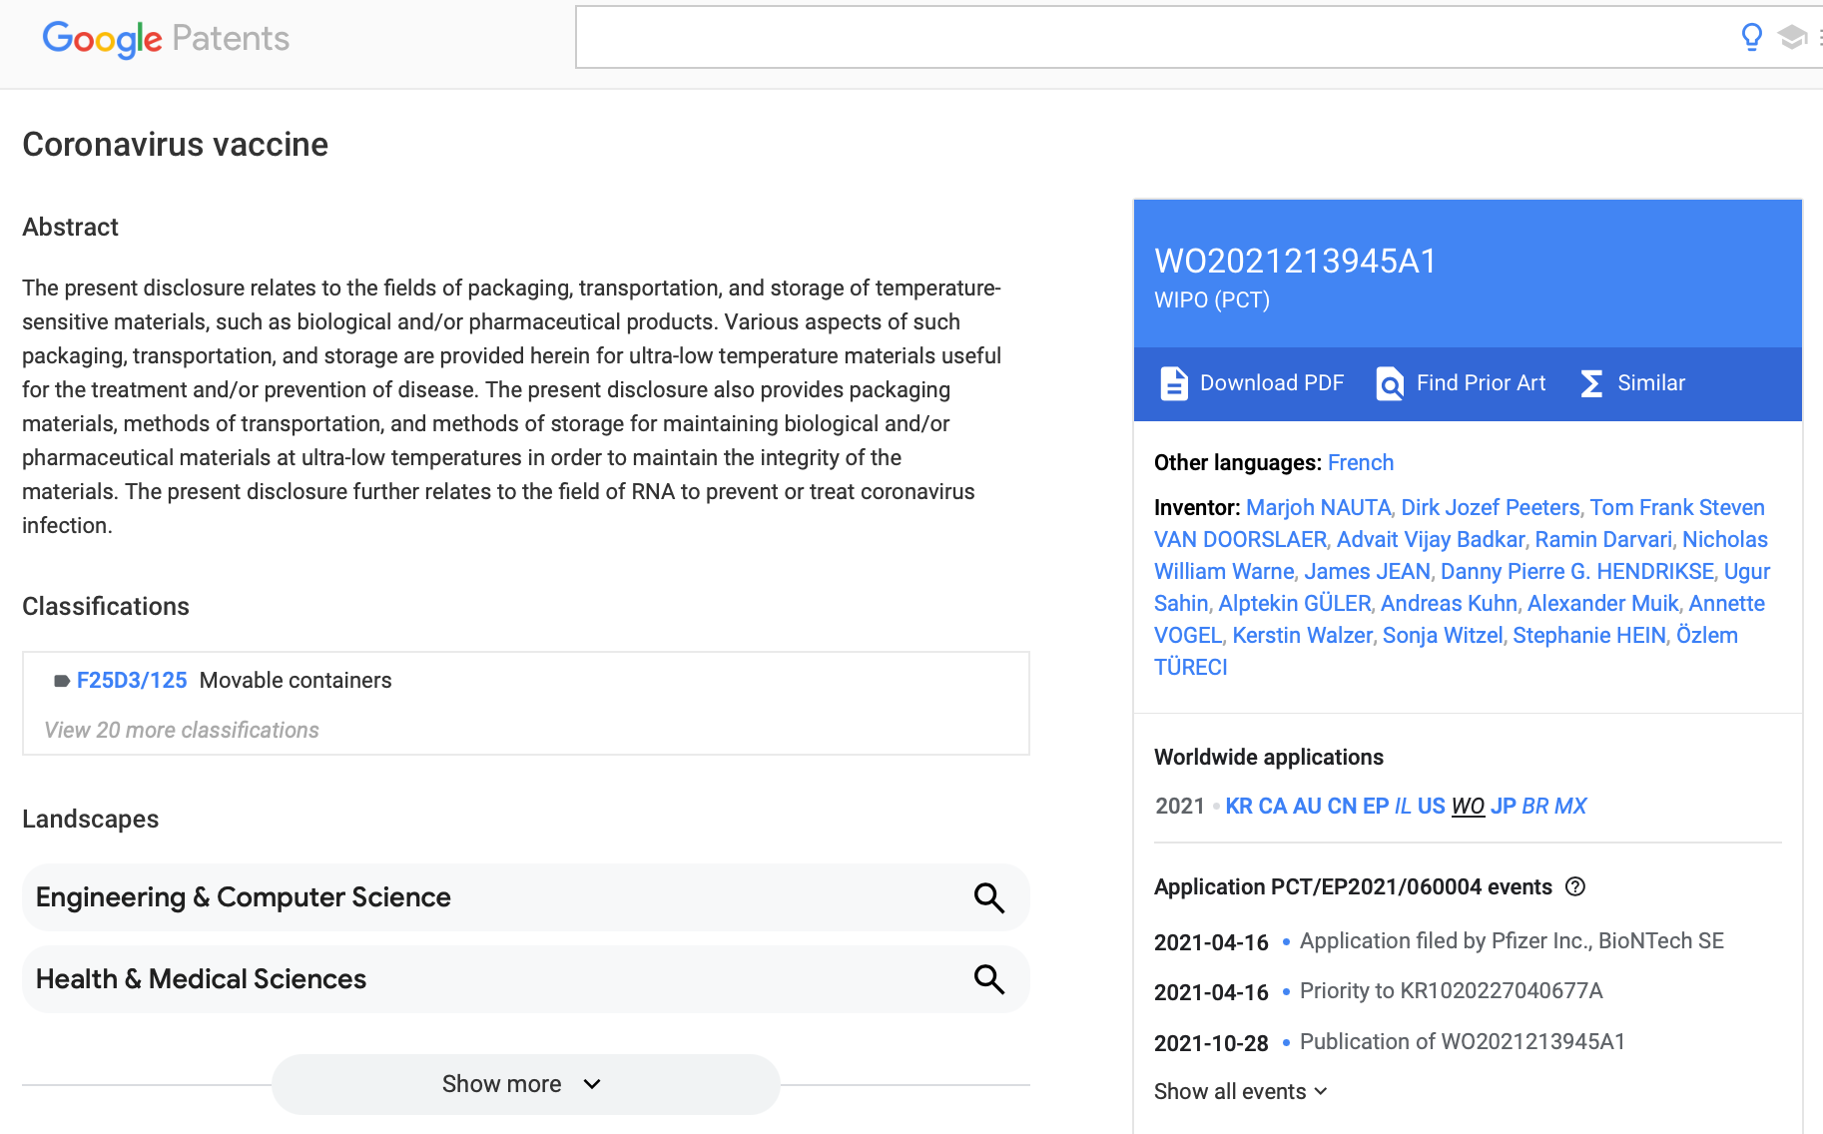The height and width of the screenshot is (1134, 1823).
Task: Open the KR worldwide application
Action: [1239, 806]
